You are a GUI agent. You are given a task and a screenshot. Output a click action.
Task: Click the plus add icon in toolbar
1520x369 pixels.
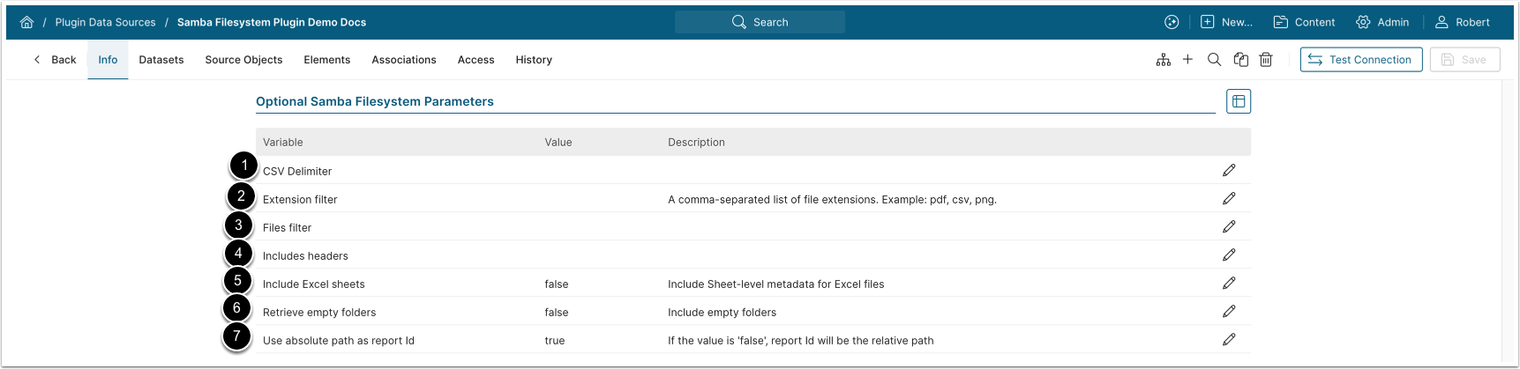point(1187,60)
